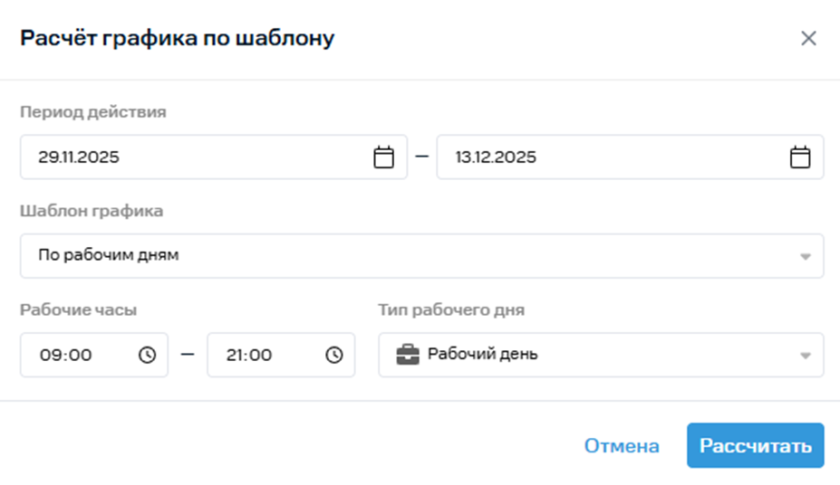This screenshot has height=485, width=840.
Task: Click the clock icon in the 21:00 field
Action: click(x=334, y=355)
